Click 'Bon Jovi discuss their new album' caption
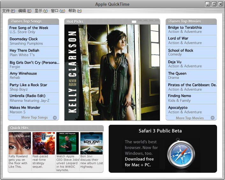 (91, 161)
